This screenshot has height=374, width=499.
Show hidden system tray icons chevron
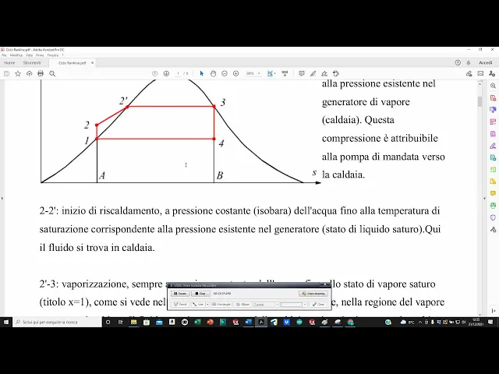pos(420,322)
